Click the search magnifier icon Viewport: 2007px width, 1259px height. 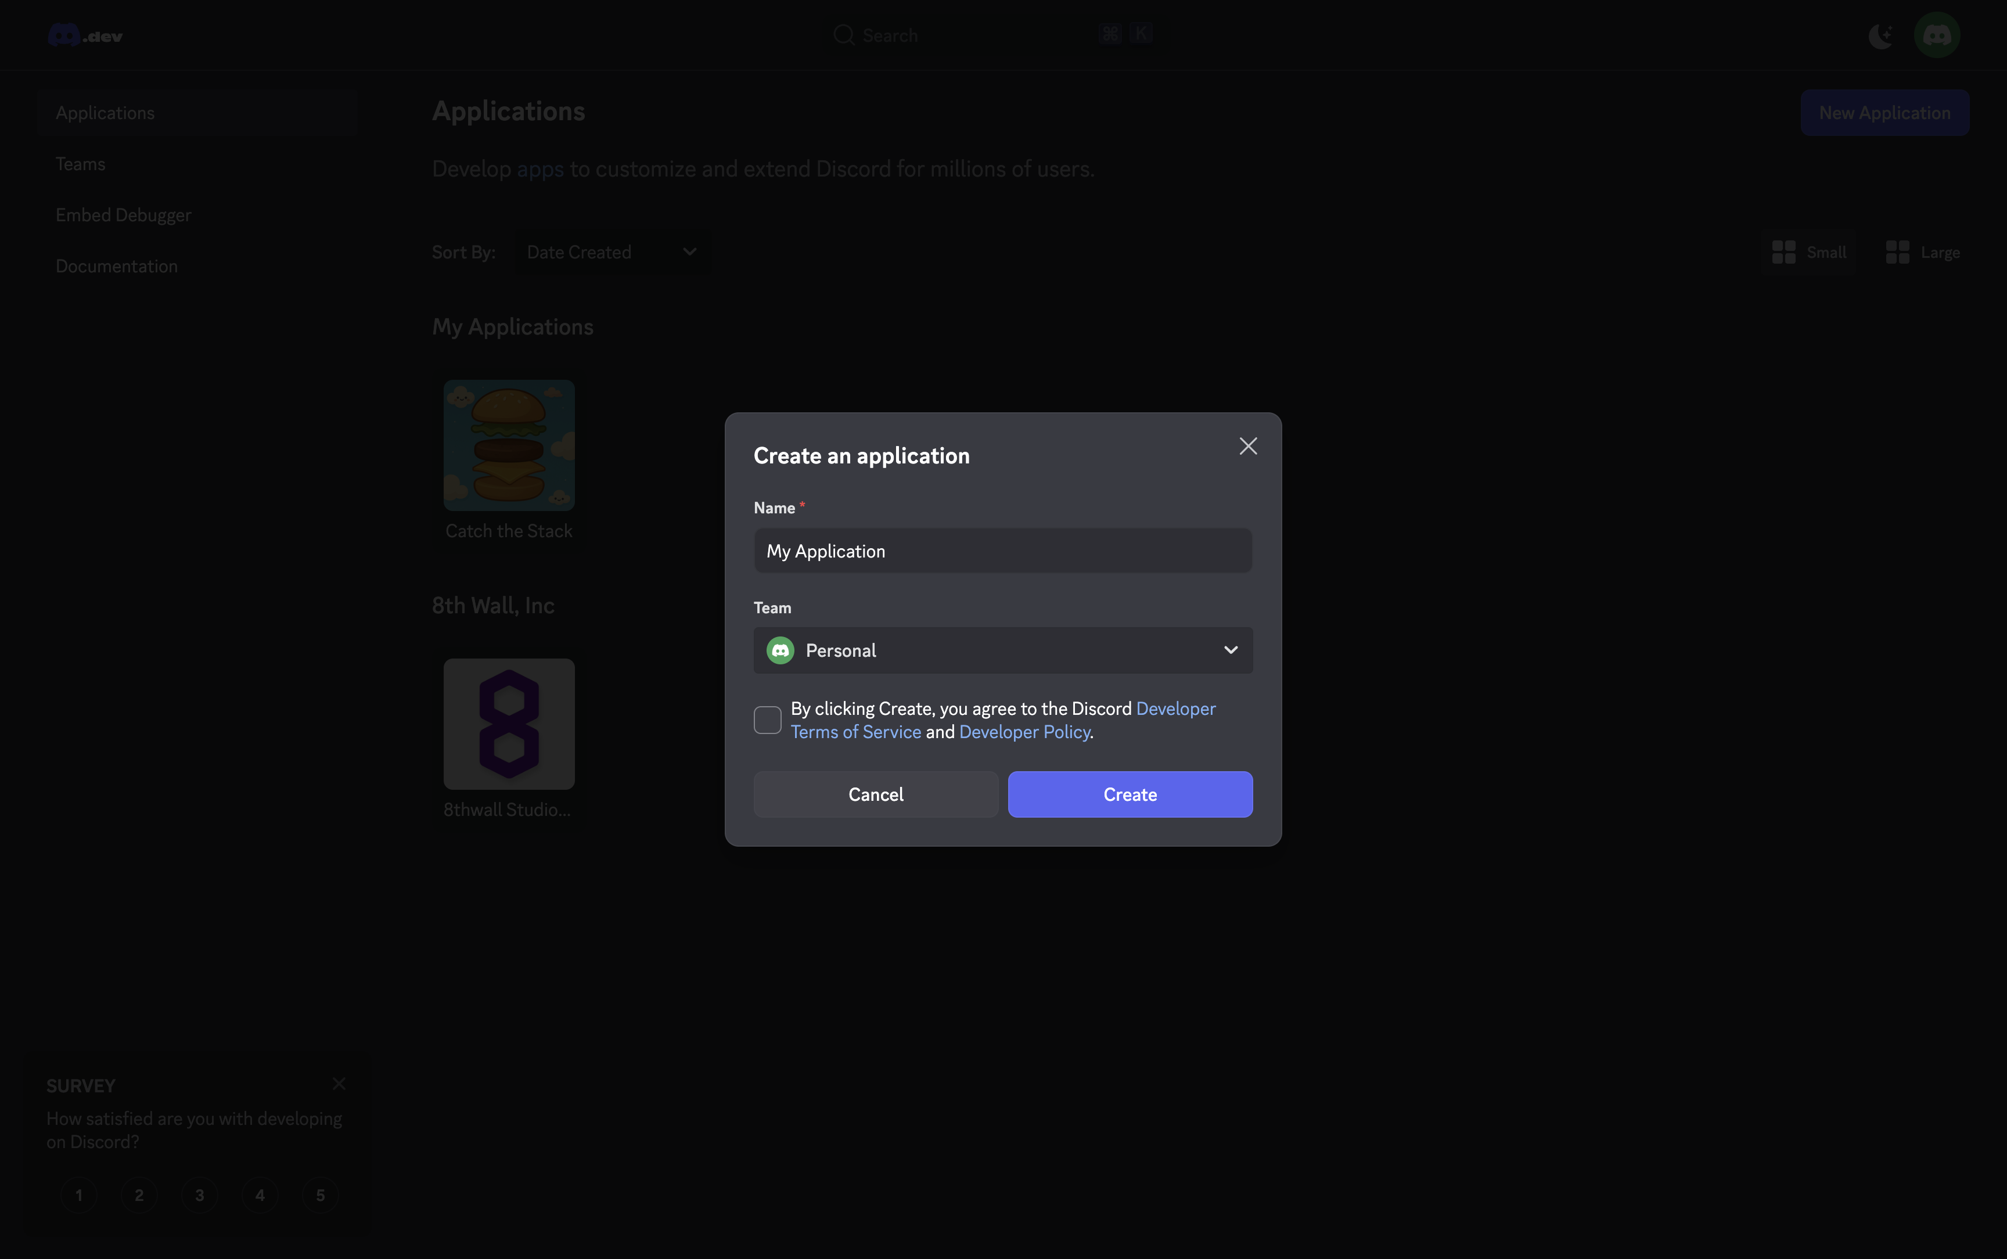pos(843,35)
